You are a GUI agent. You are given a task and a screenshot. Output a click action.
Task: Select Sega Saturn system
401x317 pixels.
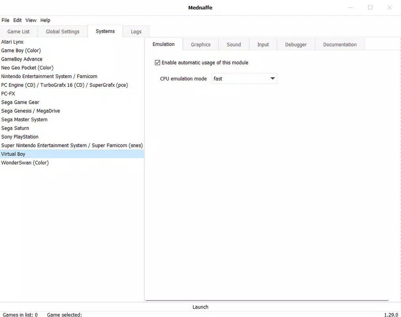click(72, 128)
